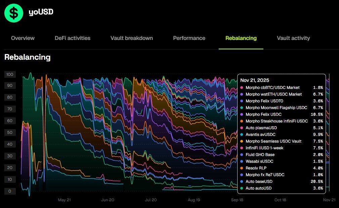Click the active Rebalancing tab
Viewport: 339px width, 208px height.
[241, 38]
